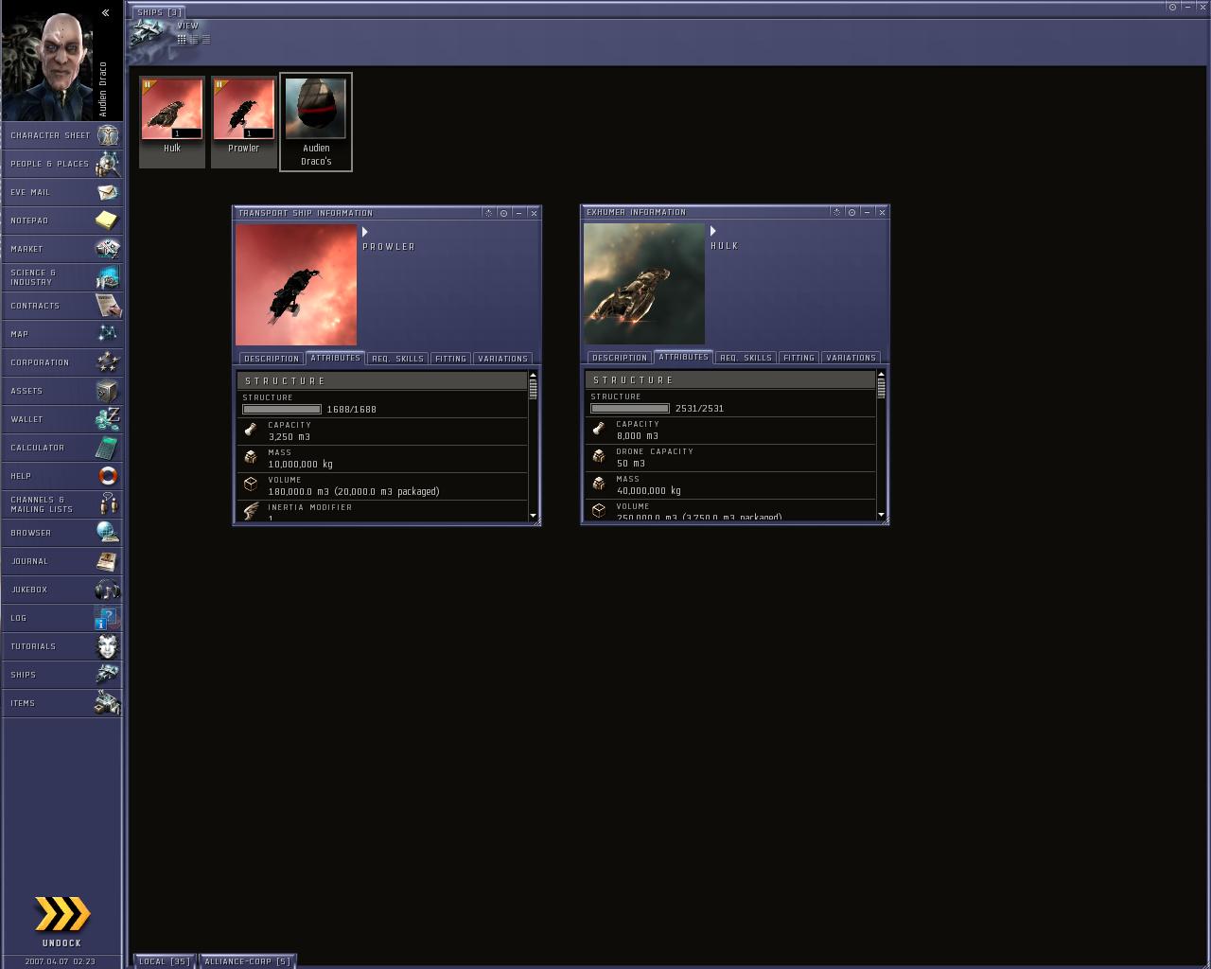
Task: Open the Variations tab in the Hulk window
Action: tap(851, 358)
